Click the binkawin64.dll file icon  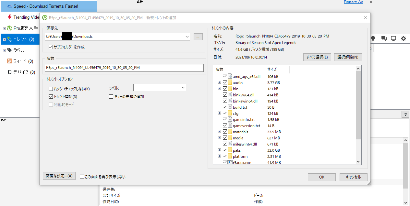[230, 101]
